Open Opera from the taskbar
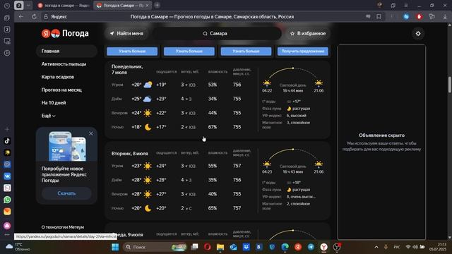Image resolution: width=452 pixels, height=254 pixels. tap(207, 247)
